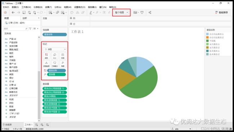Click the 聚合(办公用品弧度-1) measure pill

(x=55, y=89)
